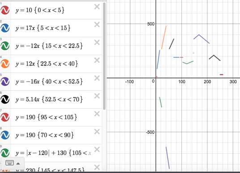The height and width of the screenshot is (173, 240).
Task: Click the orange line segment on graph
Action: point(164,37)
